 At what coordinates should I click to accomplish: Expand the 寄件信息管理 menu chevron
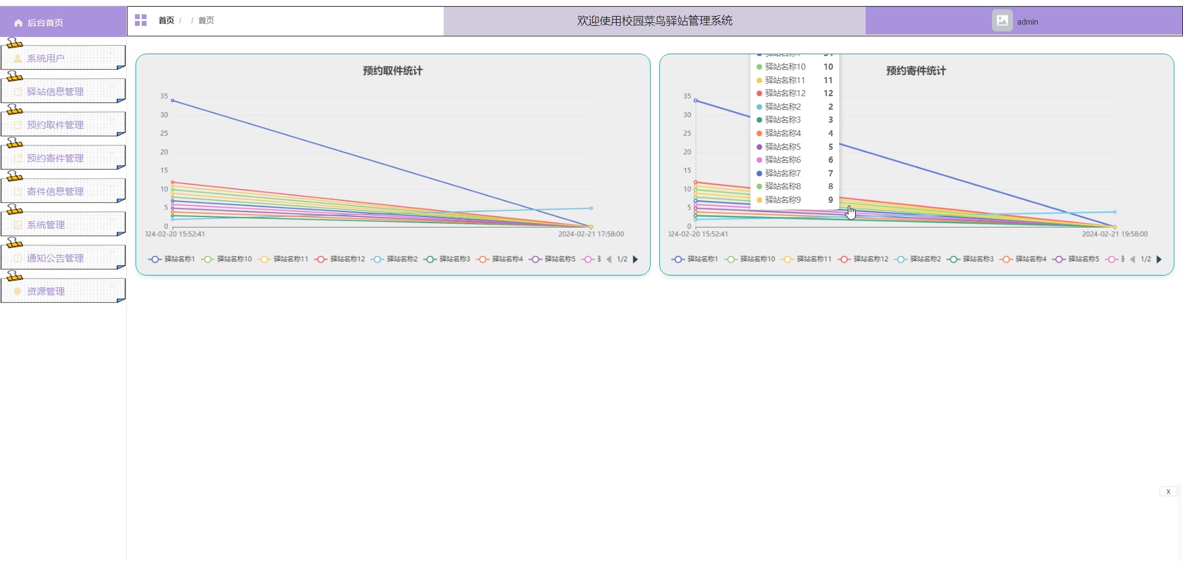pos(112,186)
